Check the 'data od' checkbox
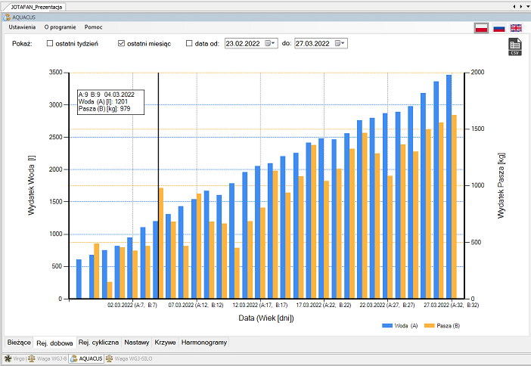 point(189,44)
